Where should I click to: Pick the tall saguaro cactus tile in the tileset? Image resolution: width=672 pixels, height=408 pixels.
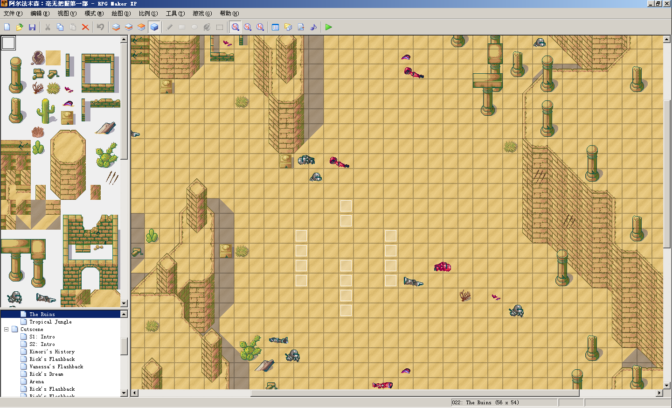click(45, 111)
